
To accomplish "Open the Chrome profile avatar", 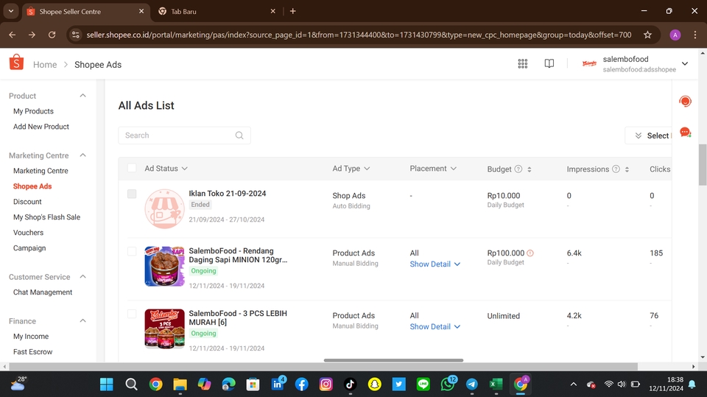I will tap(675, 35).
